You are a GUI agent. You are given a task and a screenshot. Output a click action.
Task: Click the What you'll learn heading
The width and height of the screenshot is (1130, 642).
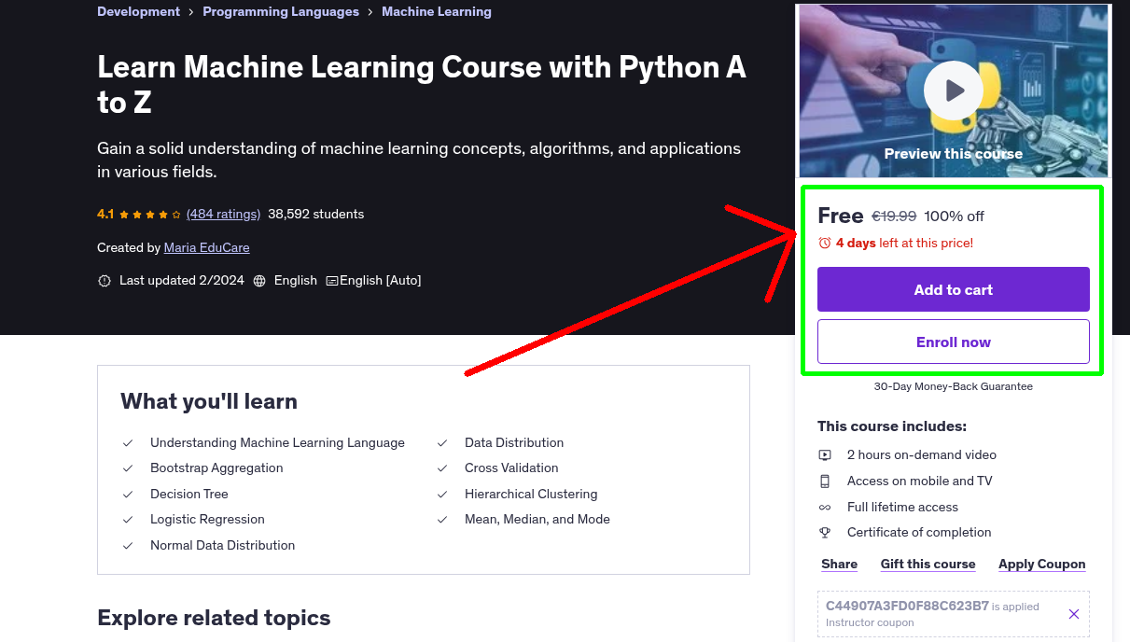tap(209, 401)
